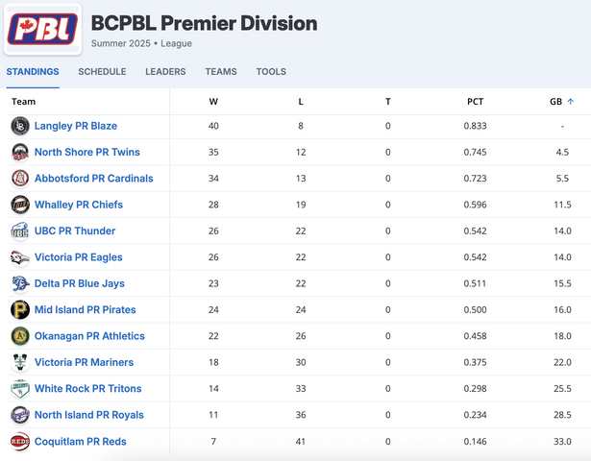591x461 pixels.
Task: Open Victoria PR Eagles team link
Action: coord(79,257)
